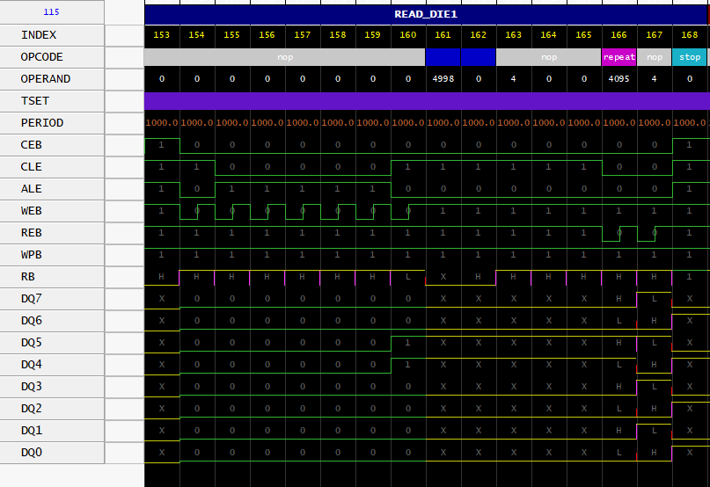Click the 115 cell in the header

pyautogui.click(x=52, y=12)
